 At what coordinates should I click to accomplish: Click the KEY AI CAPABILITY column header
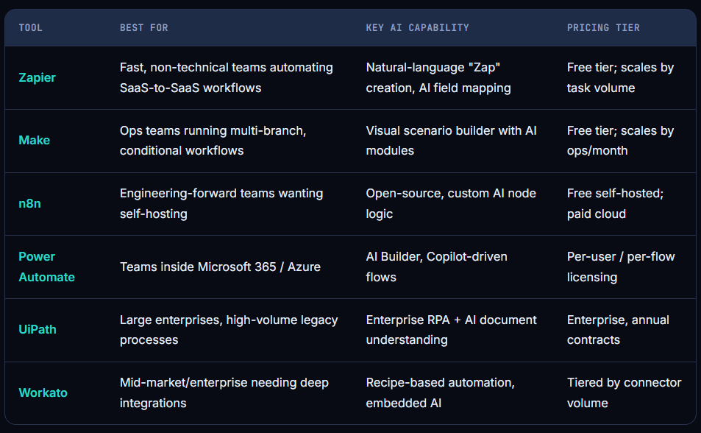(417, 28)
